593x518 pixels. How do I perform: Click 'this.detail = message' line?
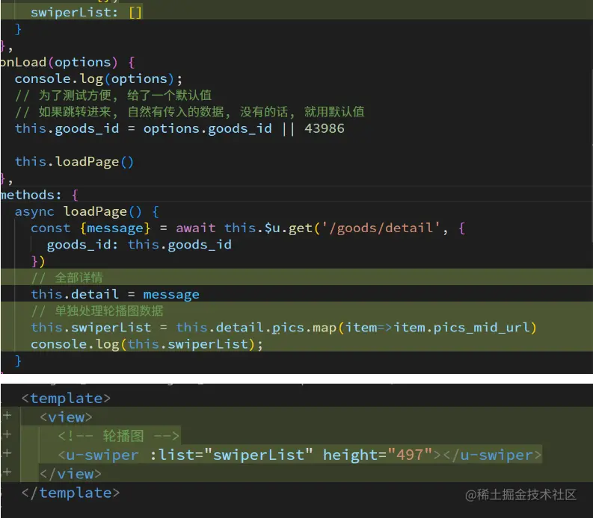115,295
